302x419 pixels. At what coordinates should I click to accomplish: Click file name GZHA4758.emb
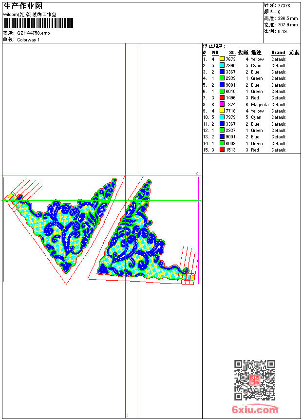coord(34,33)
